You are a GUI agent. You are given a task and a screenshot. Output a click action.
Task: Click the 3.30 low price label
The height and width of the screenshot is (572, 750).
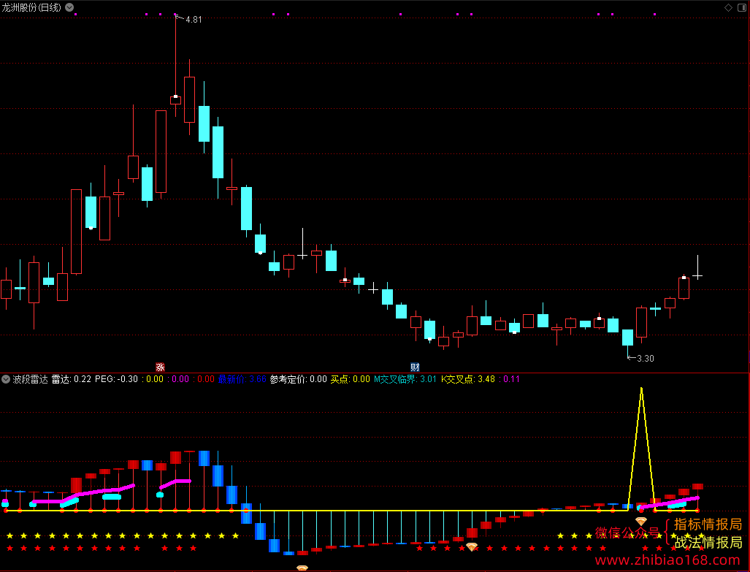(x=646, y=358)
